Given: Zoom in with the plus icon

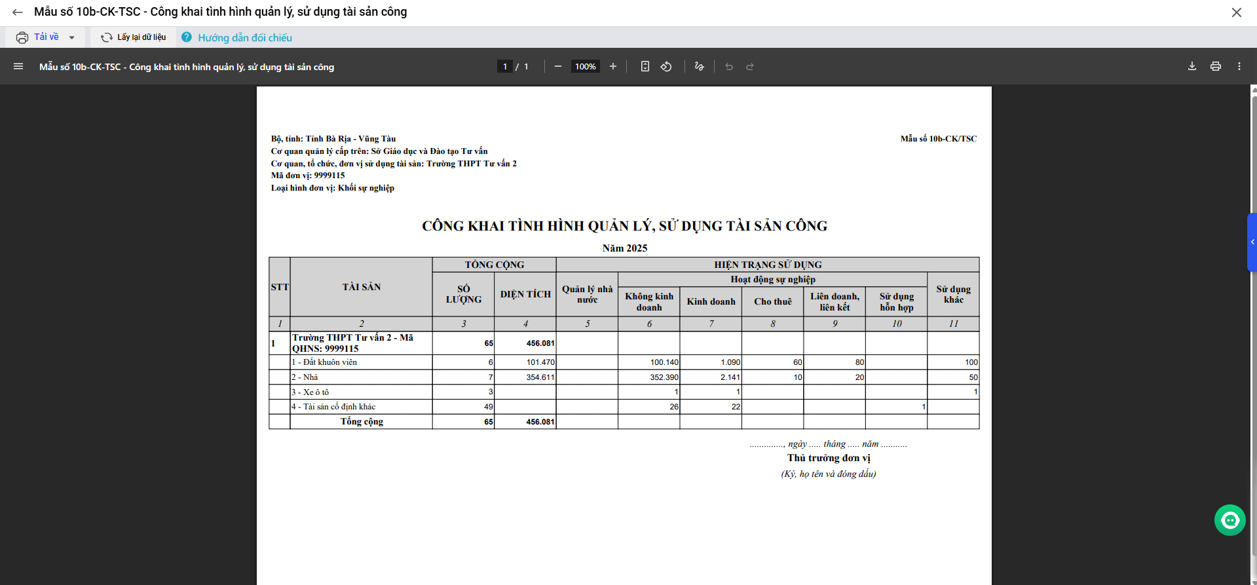Looking at the screenshot, I should (613, 66).
